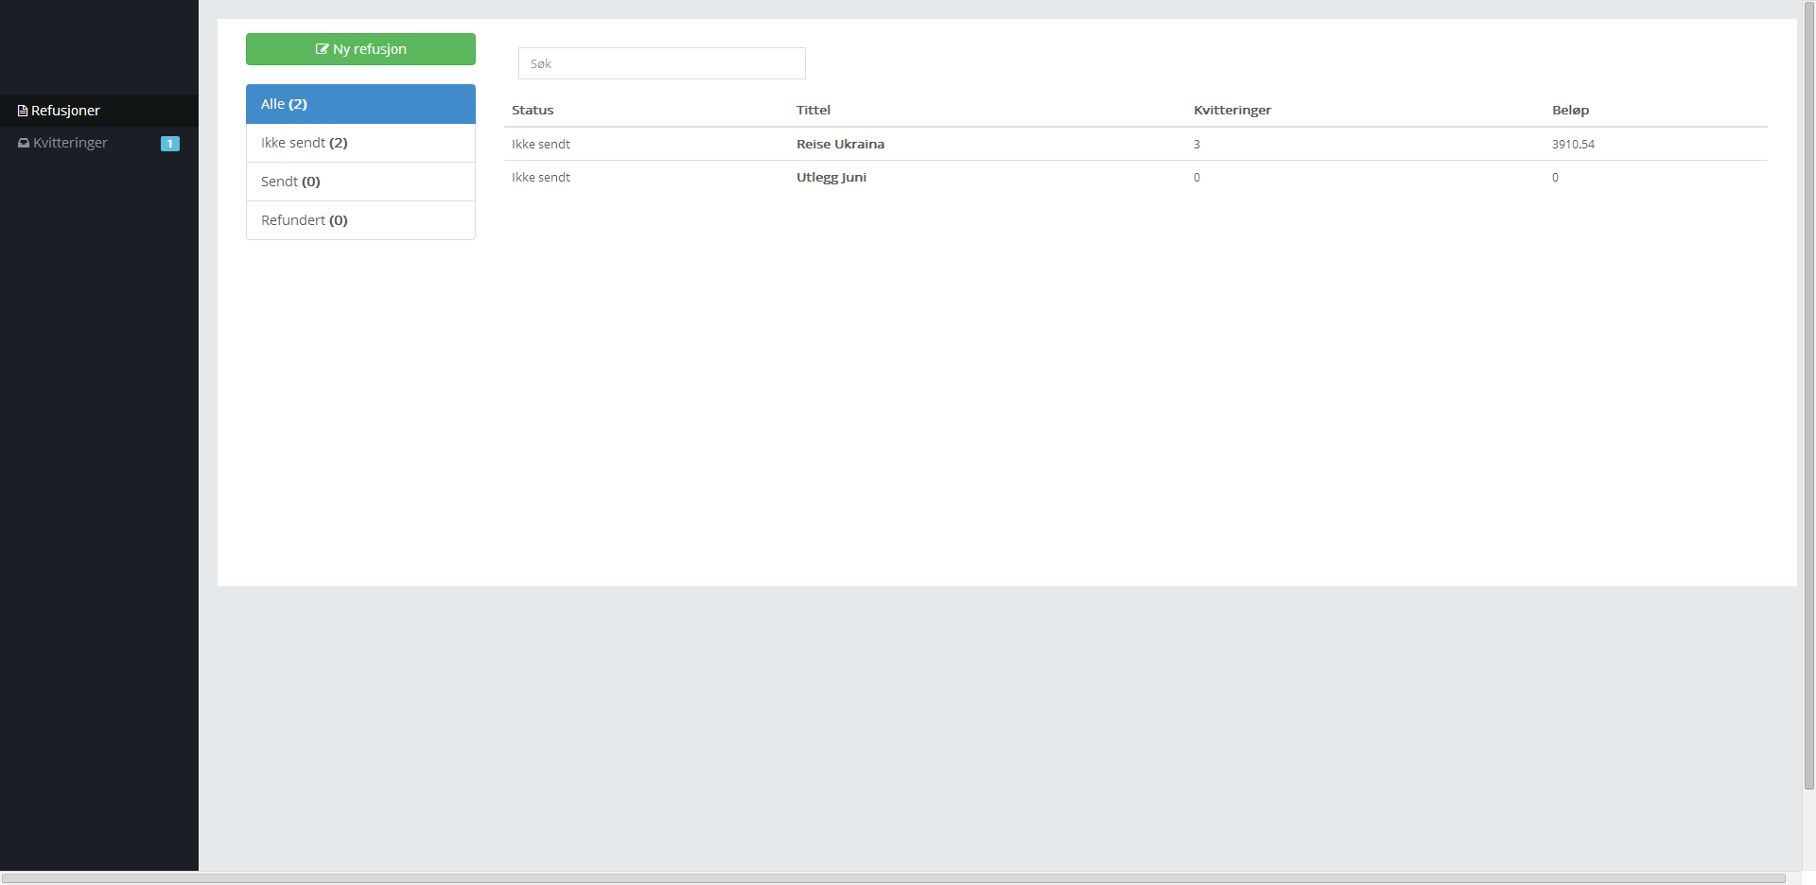The image size is (1816, 885).
Task: Switch to the Refundert (0) filter
Action: (360, 220)
